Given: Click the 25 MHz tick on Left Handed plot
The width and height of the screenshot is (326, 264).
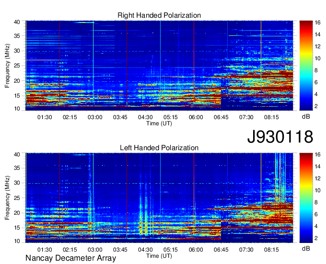Looking at the screenshot, I should coord(17,198).
